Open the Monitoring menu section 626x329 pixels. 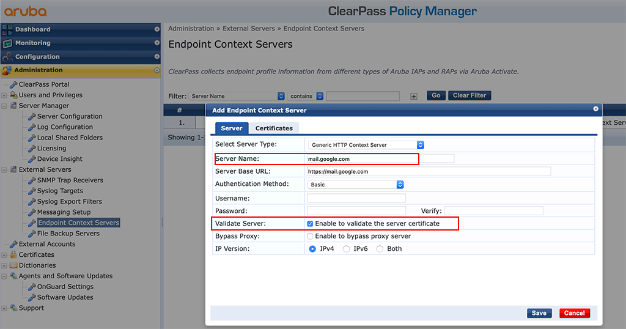pos(81,43)
